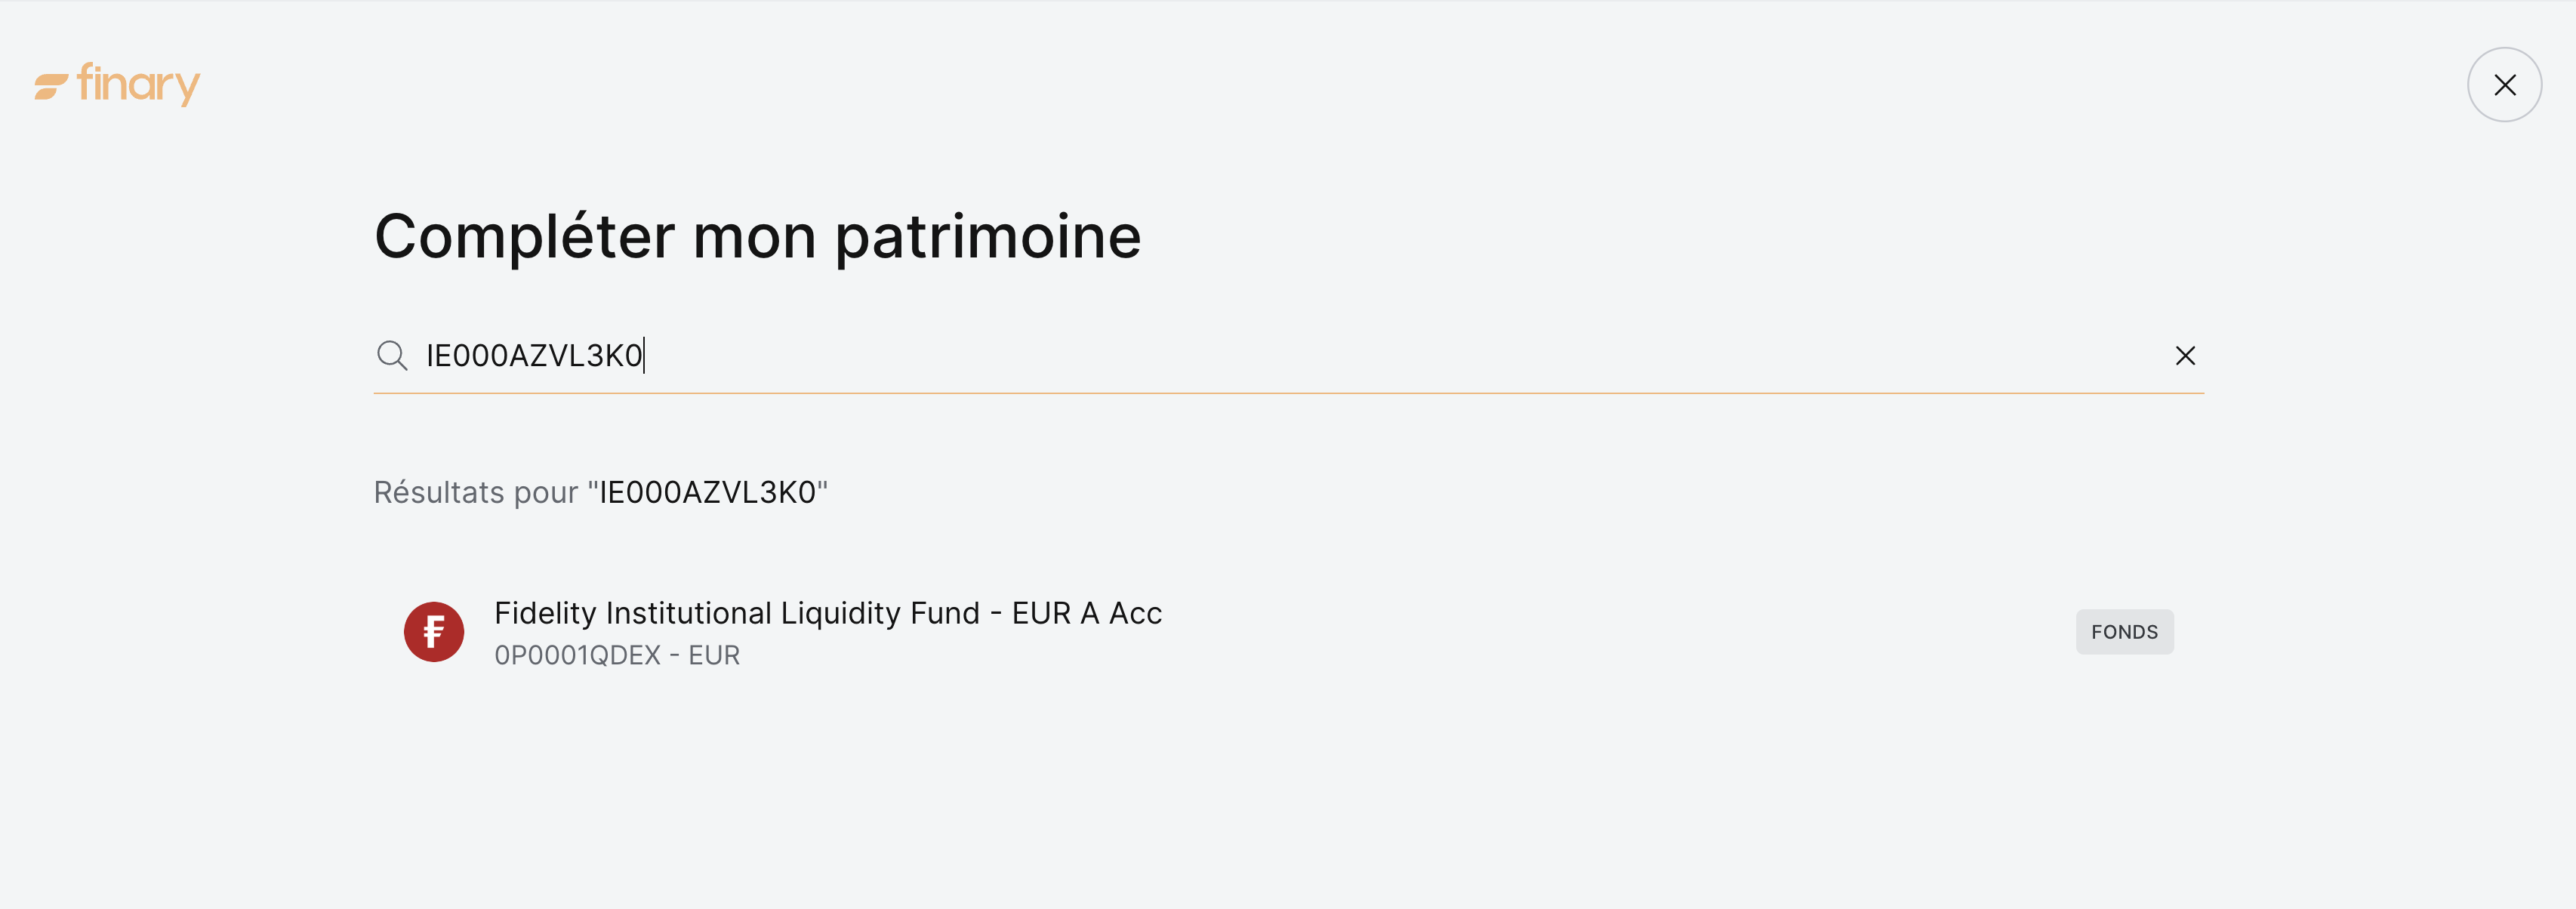Select the empty area of the Fidelity result row
Image resolution: width=2576 pixels, height=909 pixels.
1600,632
